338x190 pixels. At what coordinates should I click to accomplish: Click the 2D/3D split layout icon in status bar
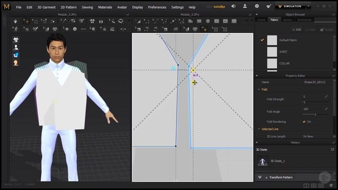(306, 185)
